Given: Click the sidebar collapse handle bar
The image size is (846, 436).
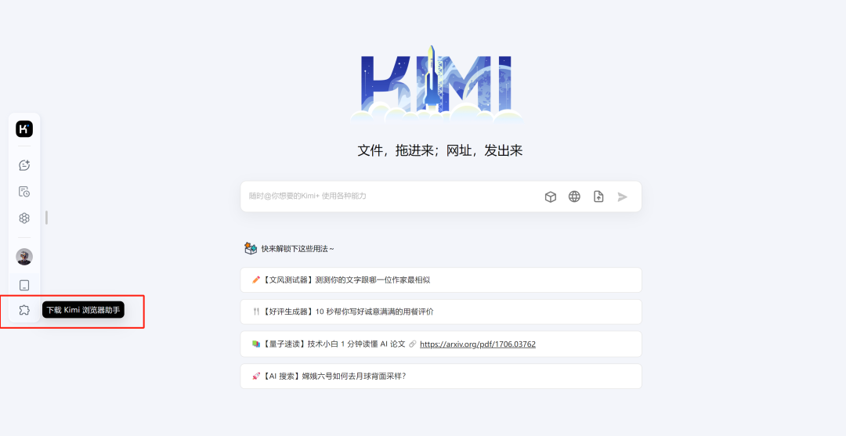Looking at the screenshot, I should (47, 218).
